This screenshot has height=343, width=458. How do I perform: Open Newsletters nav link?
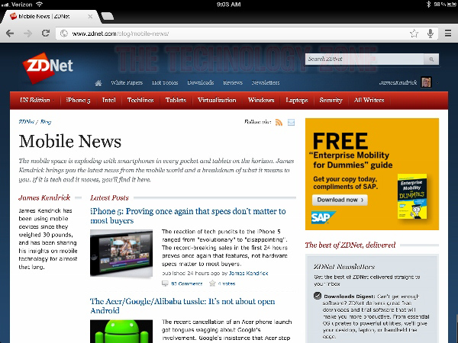(266, 82)
